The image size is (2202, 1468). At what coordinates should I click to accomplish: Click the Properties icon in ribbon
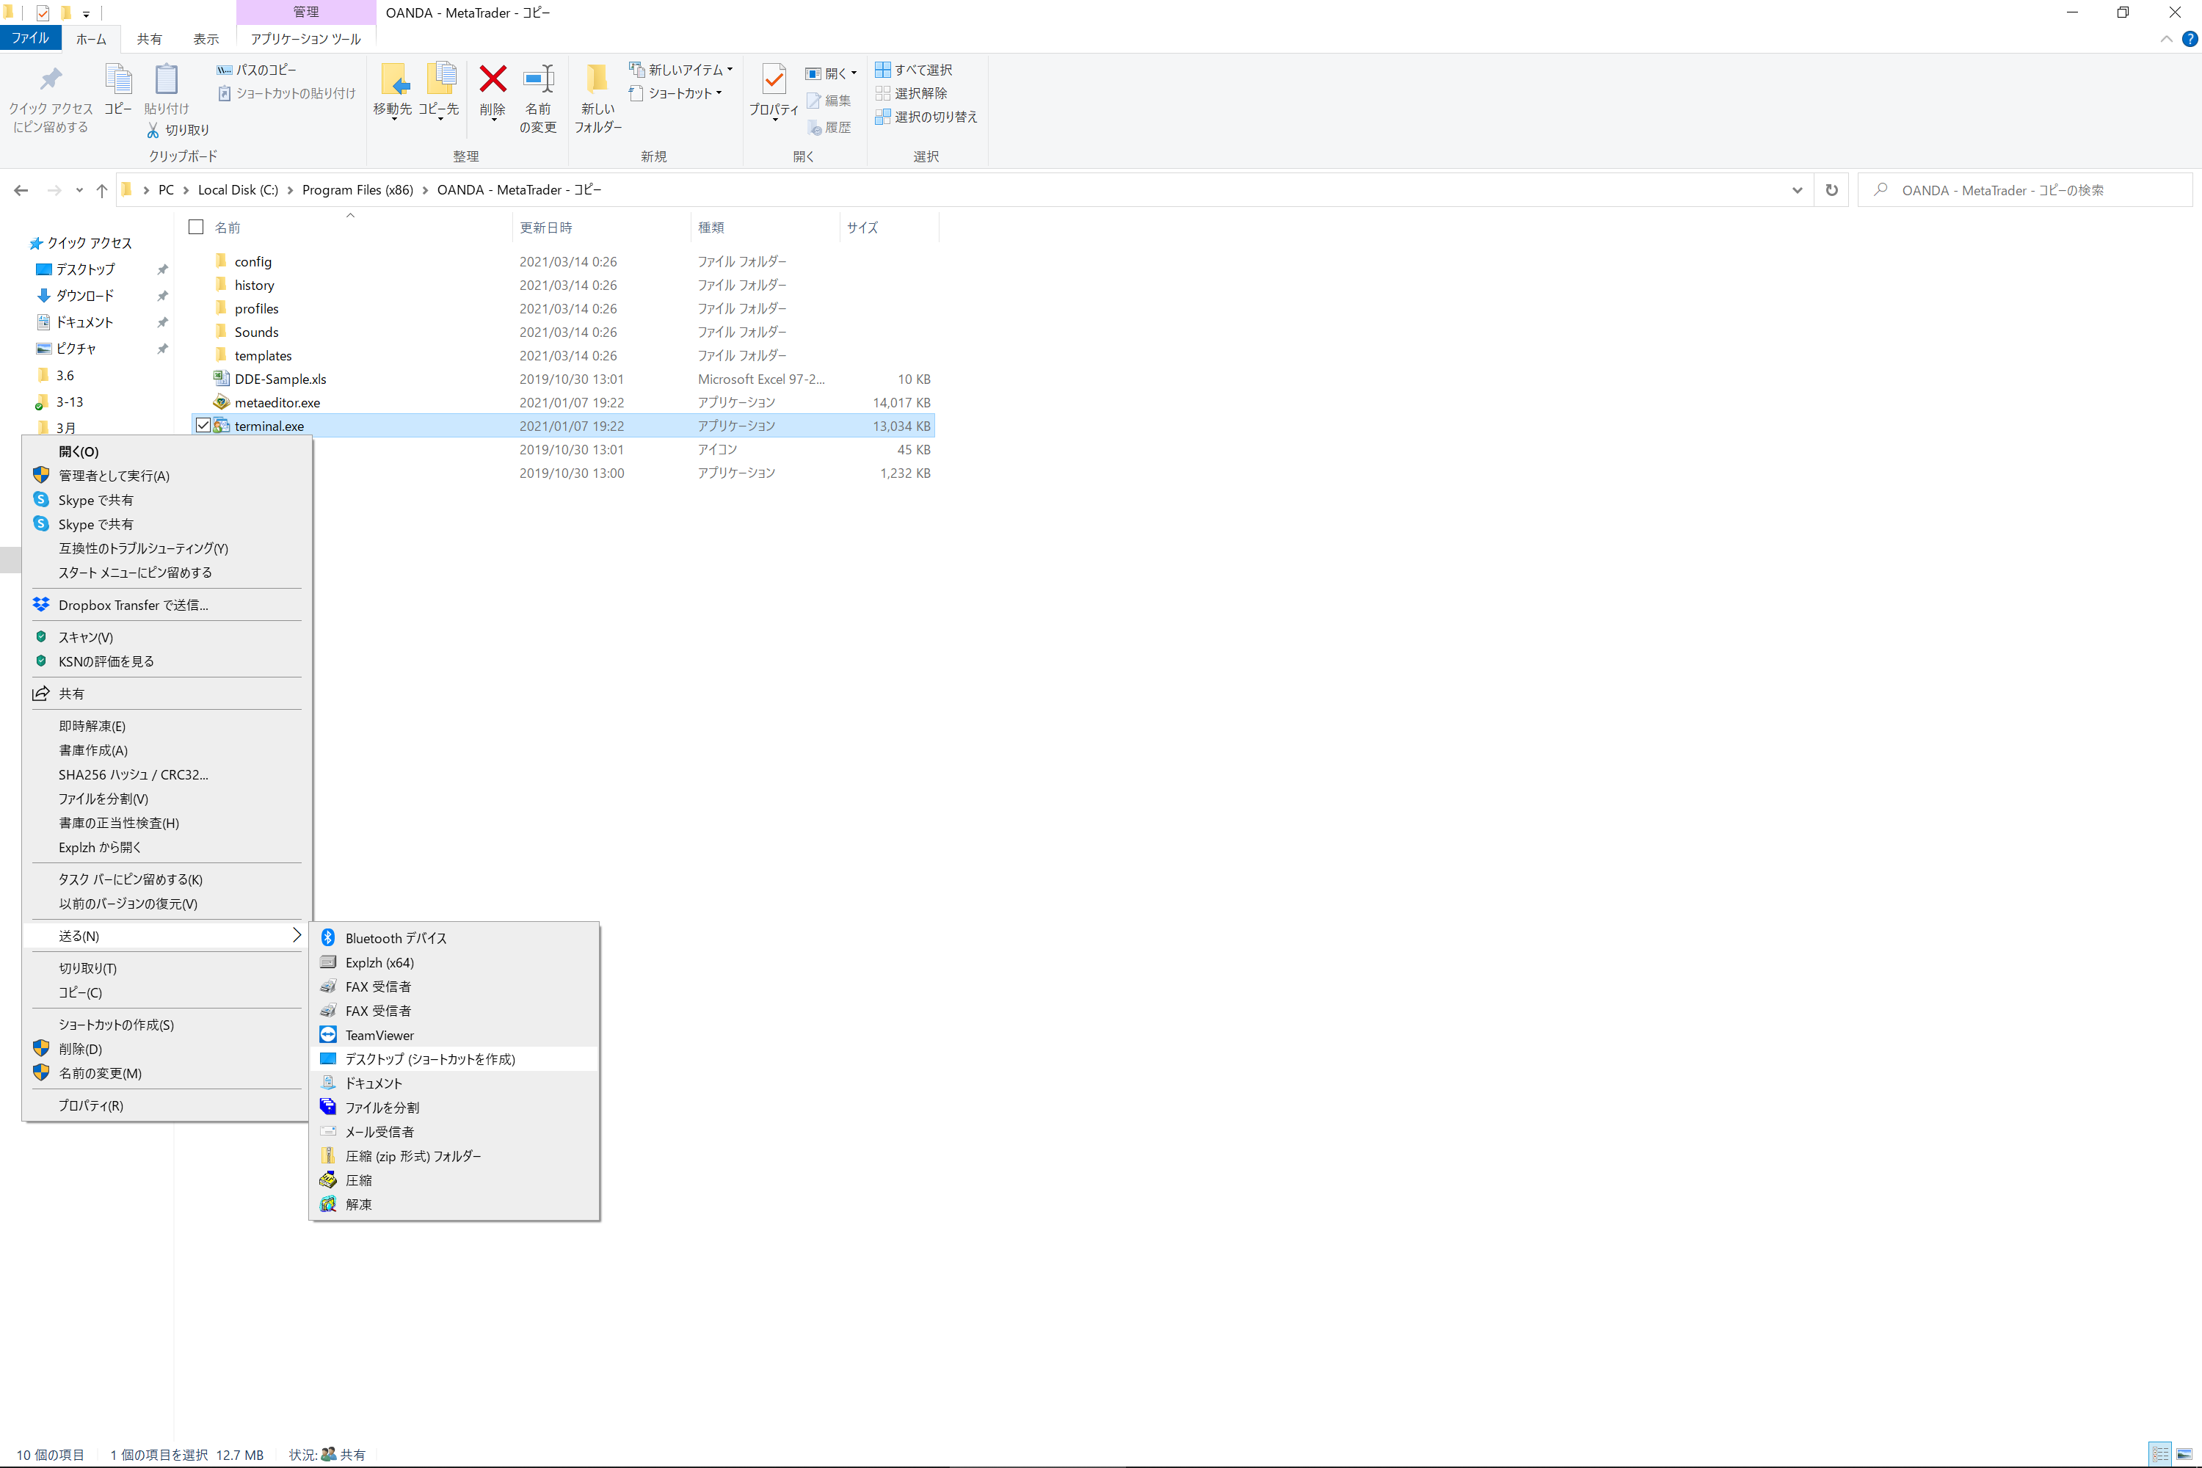tap(774, 81)
